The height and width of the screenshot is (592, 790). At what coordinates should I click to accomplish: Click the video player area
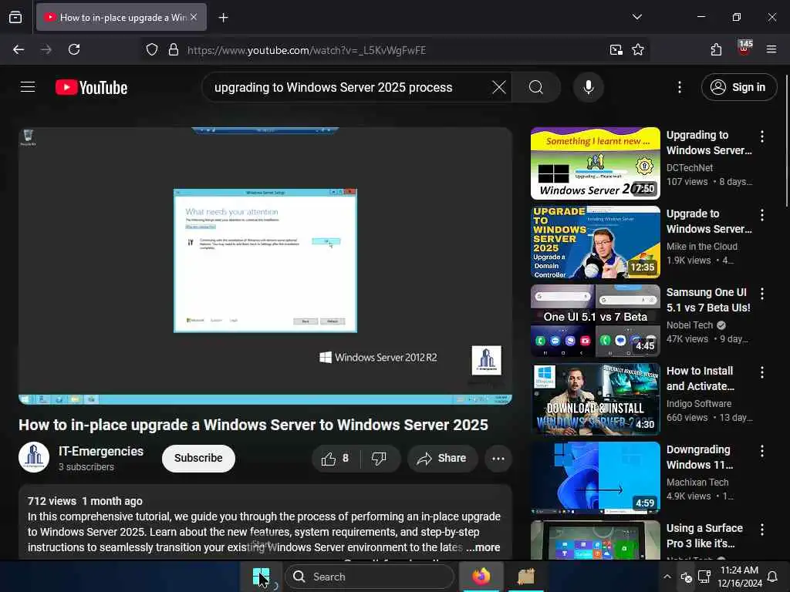click(x=265, y=265)
